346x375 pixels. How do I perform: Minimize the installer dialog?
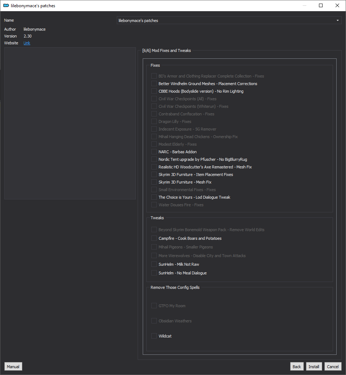tap(305, 5)
